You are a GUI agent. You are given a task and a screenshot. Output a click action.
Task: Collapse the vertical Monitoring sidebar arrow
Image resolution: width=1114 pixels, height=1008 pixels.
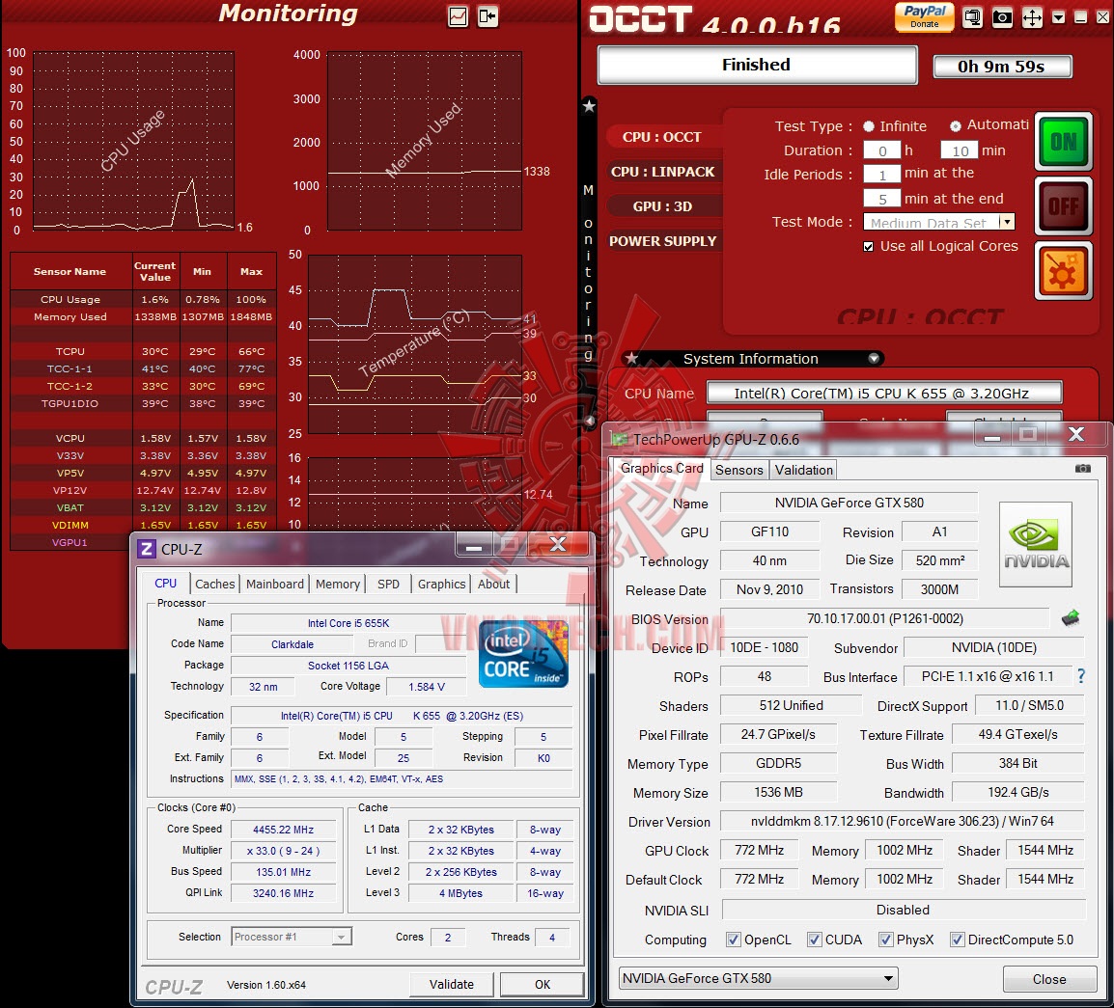pyautogui.click(x=589, y=421)
